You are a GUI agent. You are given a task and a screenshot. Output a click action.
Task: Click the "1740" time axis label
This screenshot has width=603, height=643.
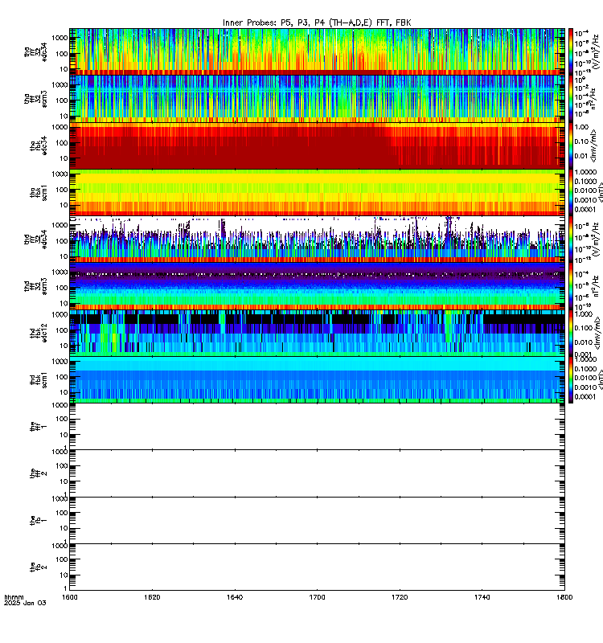coord(482,597)
